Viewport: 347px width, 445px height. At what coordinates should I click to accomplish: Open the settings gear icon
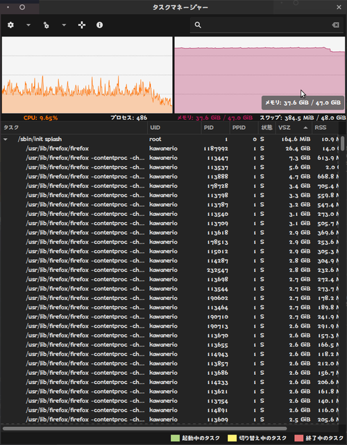click(11, 25)
